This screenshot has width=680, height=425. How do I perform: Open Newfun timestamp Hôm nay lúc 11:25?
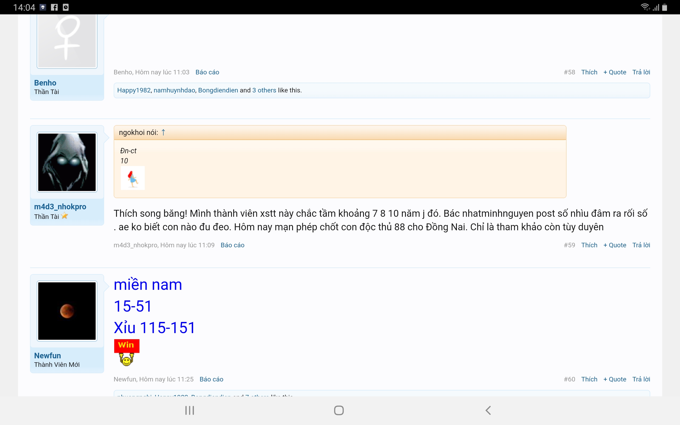tap(166, 379)
